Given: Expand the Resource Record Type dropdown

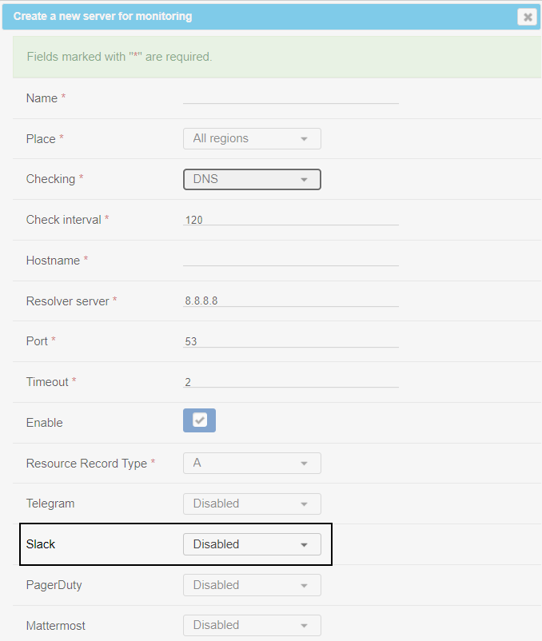Looking at the screenshot, I should pos(252,464).
